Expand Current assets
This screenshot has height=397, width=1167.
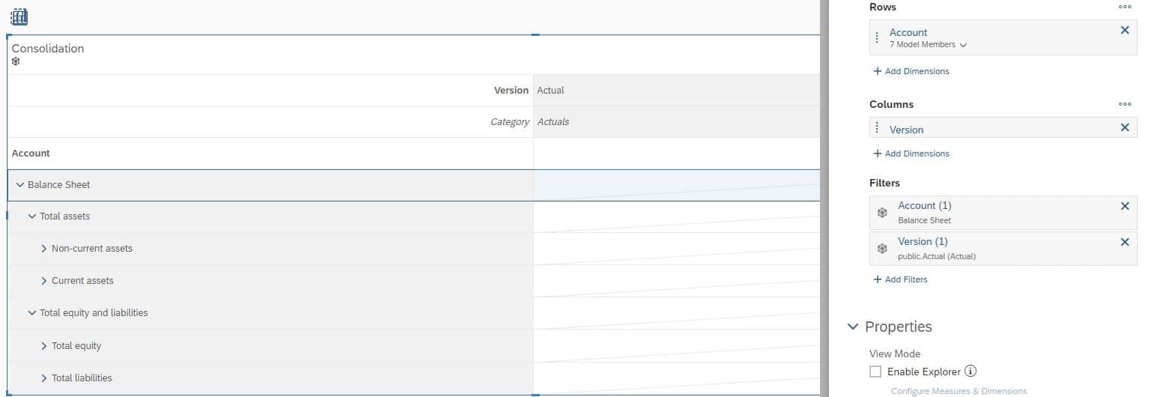pyautogui.click(x=44, y=281)
